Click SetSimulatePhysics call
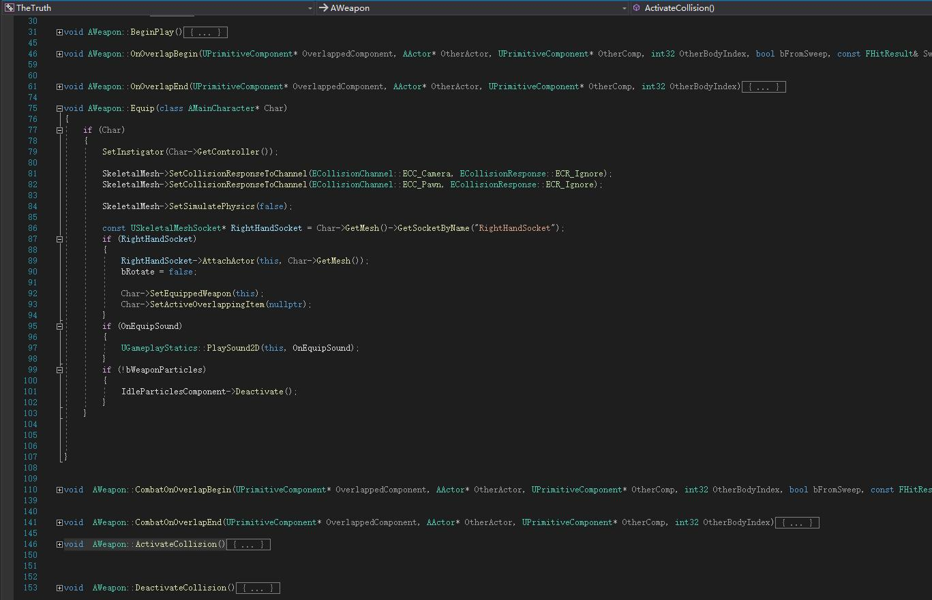The width and height of the screenshot is (932, 600). (212, 206)
